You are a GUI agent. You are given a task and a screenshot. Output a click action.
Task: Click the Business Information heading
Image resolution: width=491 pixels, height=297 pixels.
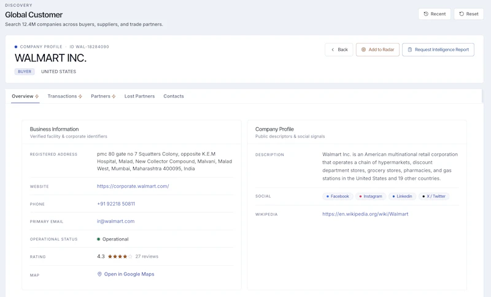[x=54, y=129]
